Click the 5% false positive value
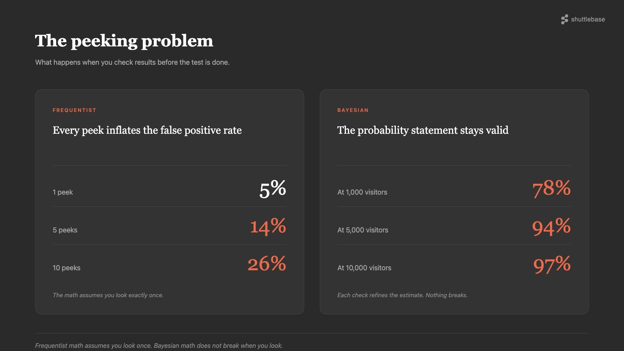The width and height of the screenshot is (624, 351). (273, 189)
